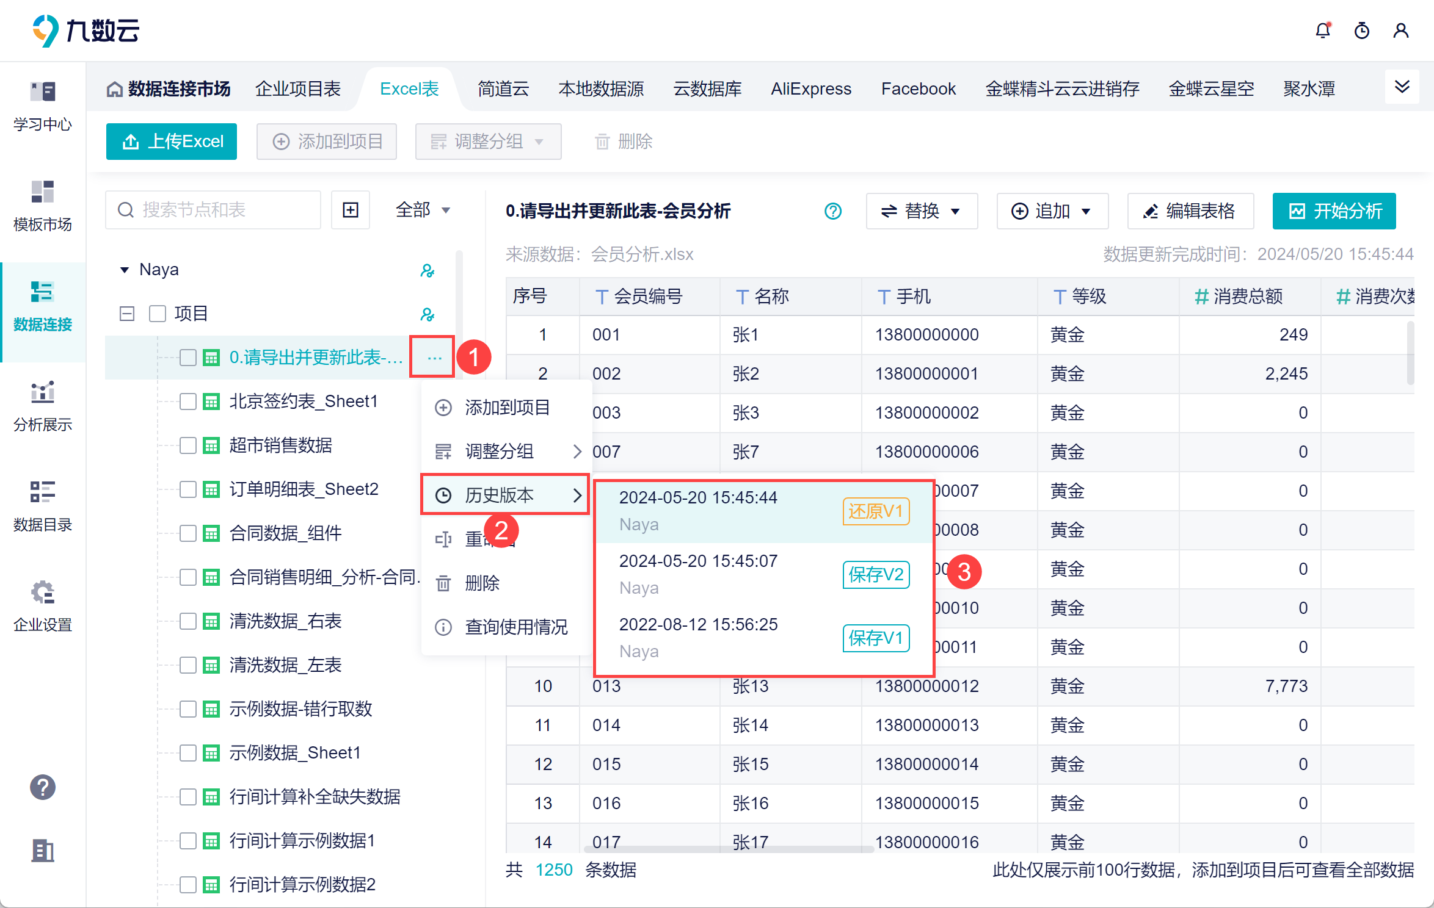Select 查询使用情况 in context menu

click(515, 627)
